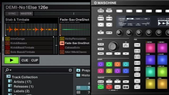169x95 pixels.
Task: Clear the browser search field
Action: coord(70,70)
